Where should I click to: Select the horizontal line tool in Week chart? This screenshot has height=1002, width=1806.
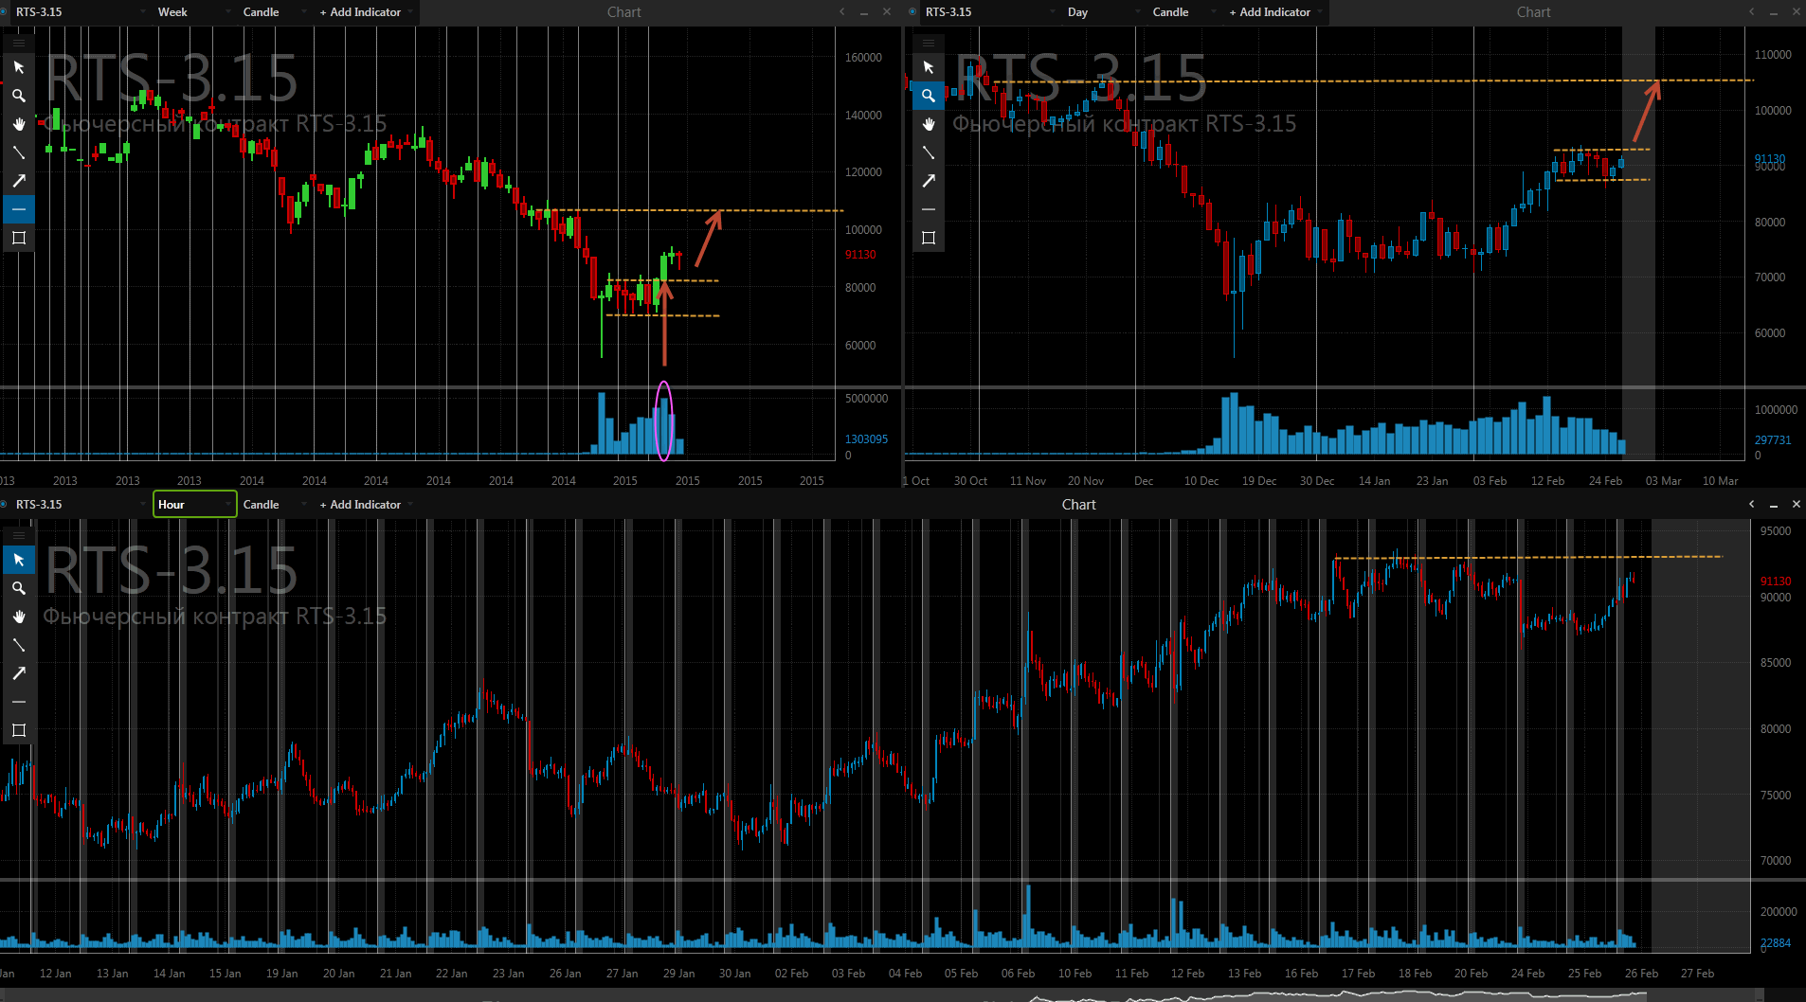pyautogui.click(x=19, y=209)
